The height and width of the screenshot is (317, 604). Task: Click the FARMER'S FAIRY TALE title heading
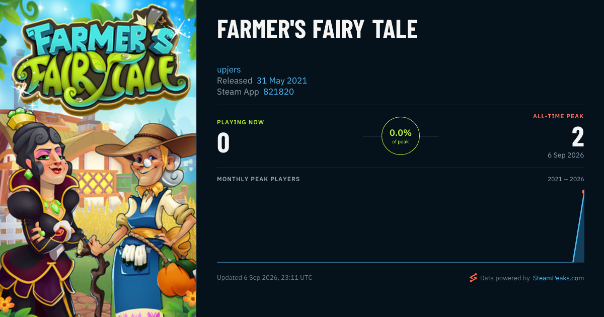317,29
